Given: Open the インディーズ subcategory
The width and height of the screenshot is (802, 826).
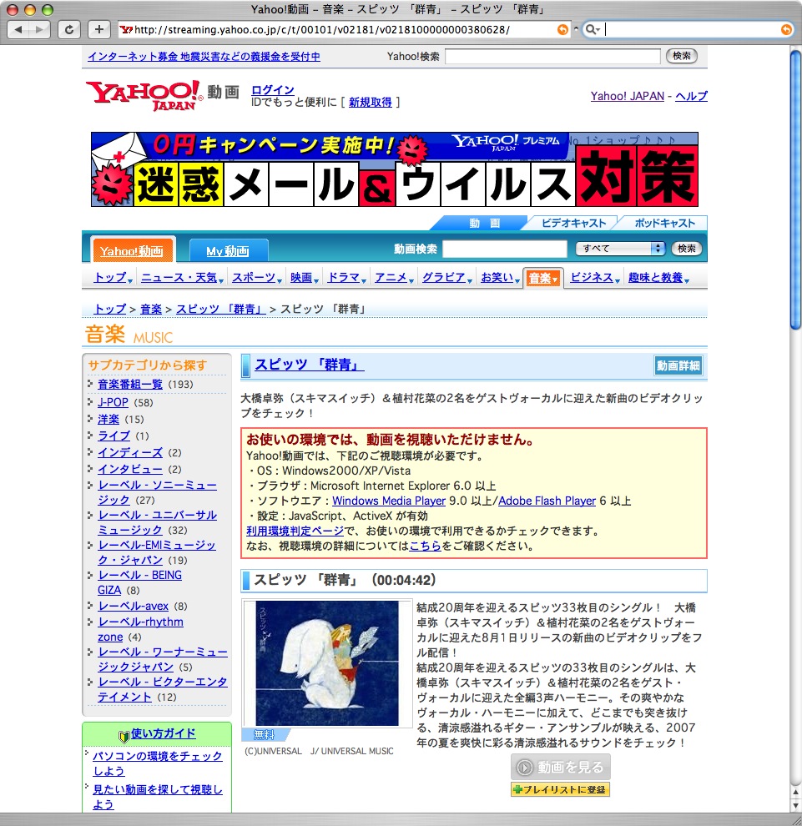Looking at the screenshot, I should pos(130,452).
